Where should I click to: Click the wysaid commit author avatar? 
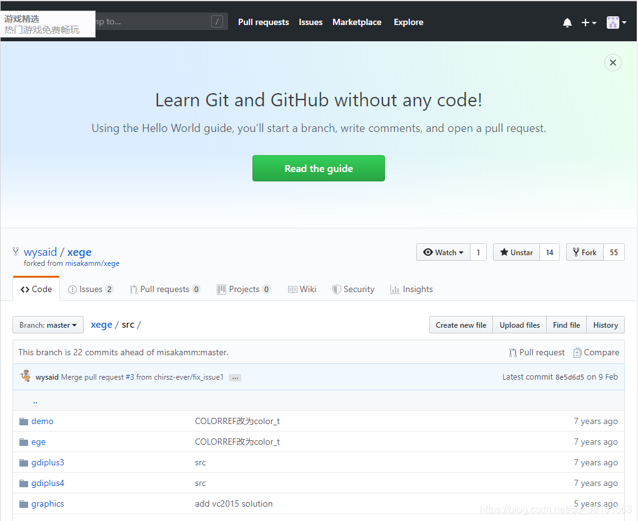(x=26, y=377)
